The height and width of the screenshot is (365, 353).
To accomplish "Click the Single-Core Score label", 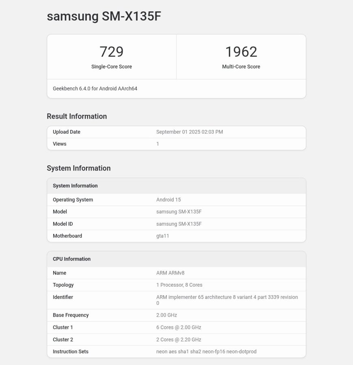I will tap(112, 67).
